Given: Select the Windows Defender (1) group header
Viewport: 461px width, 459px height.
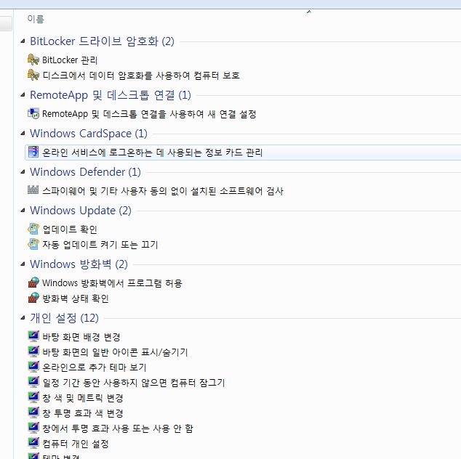Looking at the screenshot, I should pos(85,172).
